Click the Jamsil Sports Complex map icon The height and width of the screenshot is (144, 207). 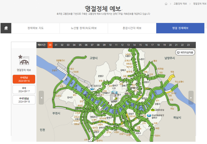[149, 115]
